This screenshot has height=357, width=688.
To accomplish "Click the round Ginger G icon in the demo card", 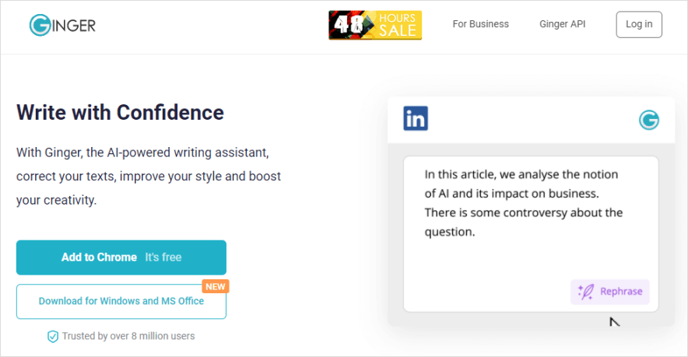I will [648, 120].
